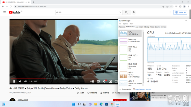Open Chat app on taskbar
The image size is (191, 107).
90,104
